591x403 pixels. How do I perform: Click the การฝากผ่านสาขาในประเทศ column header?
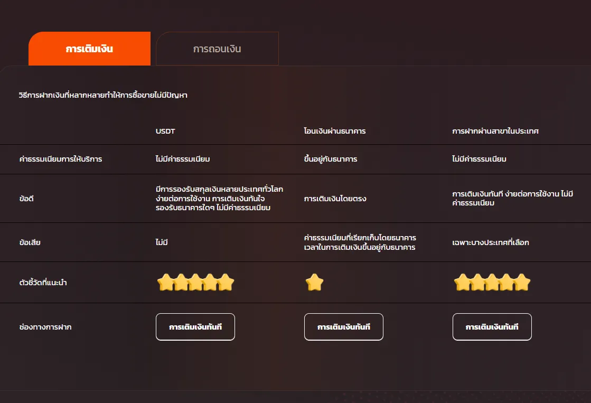[495, 131]
